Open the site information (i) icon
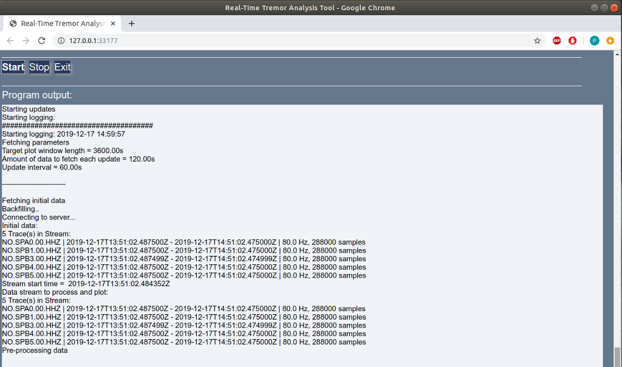The width and height of the screenshot is (622, 367). pyautogui.click(x=61, y=40)
